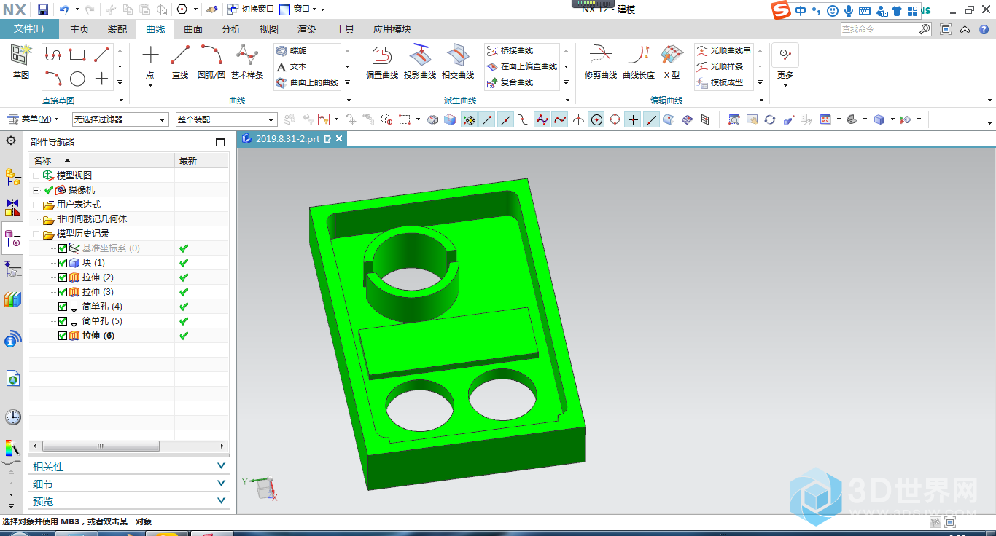Toggle checkbox for 拉伸 (3) feature
Image resolution: width=996 pixels, height=536 pixels.
(63, 292)
